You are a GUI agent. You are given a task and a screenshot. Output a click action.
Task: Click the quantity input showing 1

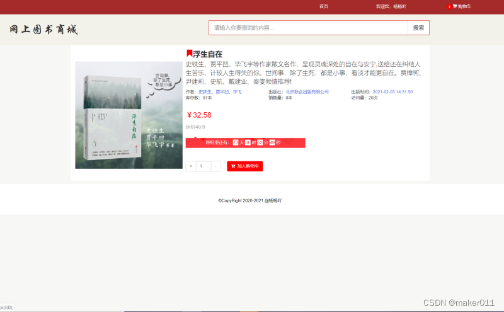click(203, 166)
